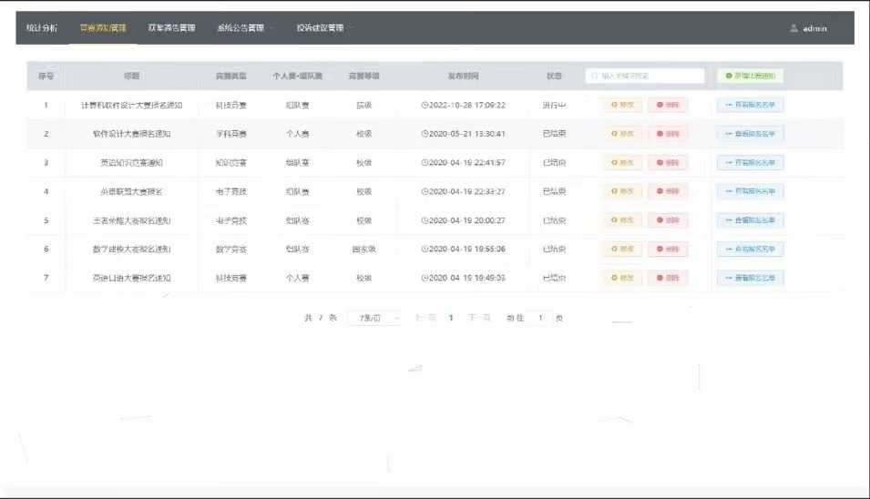Click the 国家级 level cell in row 6
870x499 pixels.
[x=364, y=249]
